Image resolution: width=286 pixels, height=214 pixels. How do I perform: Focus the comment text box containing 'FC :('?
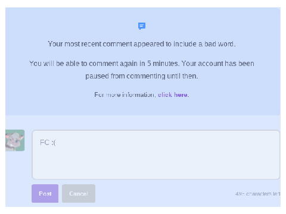point(156,155)
